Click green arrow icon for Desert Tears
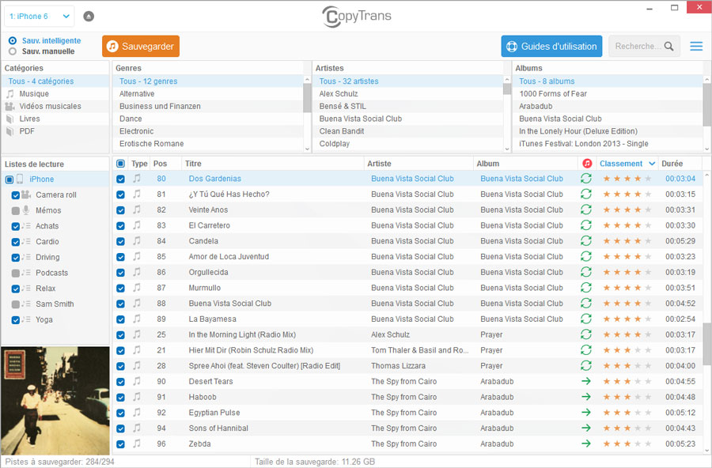The width and height of the screenshot is (712, 468). 586,381
